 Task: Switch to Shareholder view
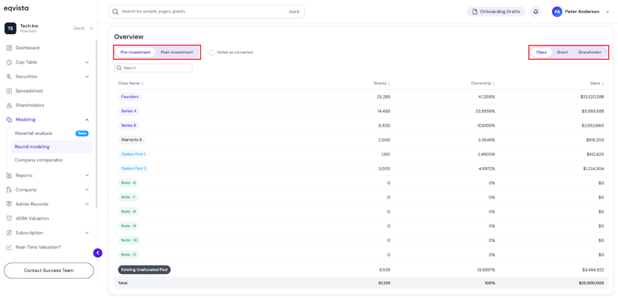coord(590,53)
